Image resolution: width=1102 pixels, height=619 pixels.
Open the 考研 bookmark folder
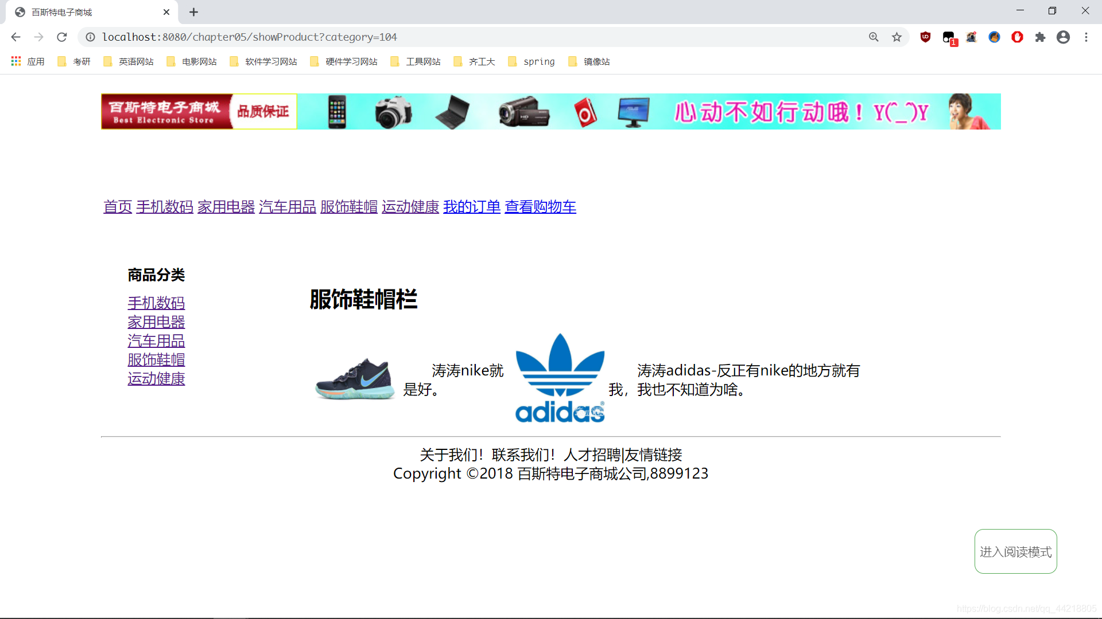pos(74,61)
